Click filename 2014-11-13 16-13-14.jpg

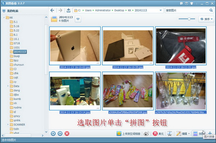click(75, 112)
